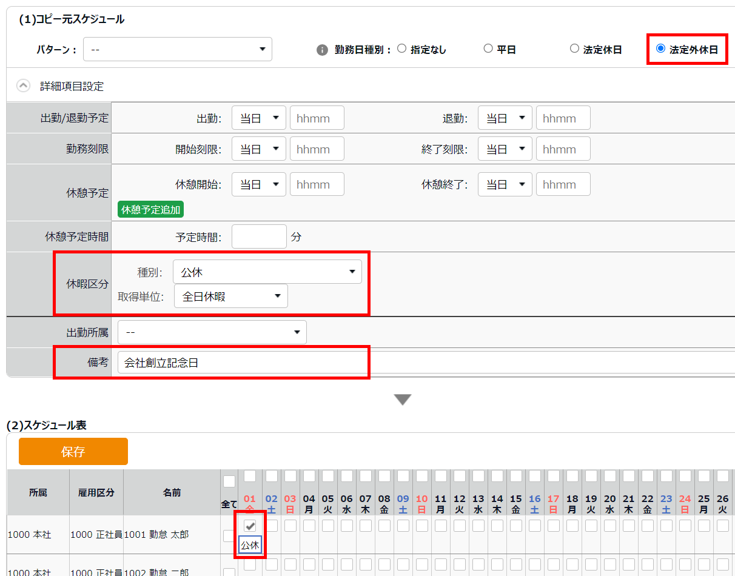Open the 取得単位 dropdown
The height and width of the screenshot is (576, 735).
pos(230,296)
